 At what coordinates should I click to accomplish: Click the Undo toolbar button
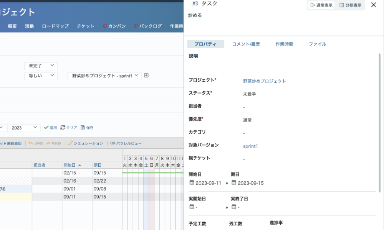point(36,143)
